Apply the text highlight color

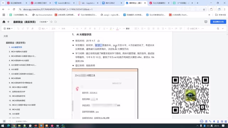(111, 28)
